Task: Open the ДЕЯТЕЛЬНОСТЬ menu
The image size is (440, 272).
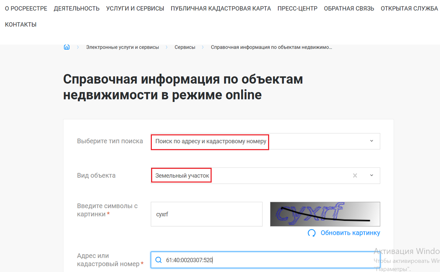Action: (77, 8)
